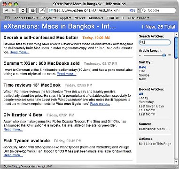Screen dimensions: 179x169
Task: Show All recent articles
Action: (x=141, y=94)
